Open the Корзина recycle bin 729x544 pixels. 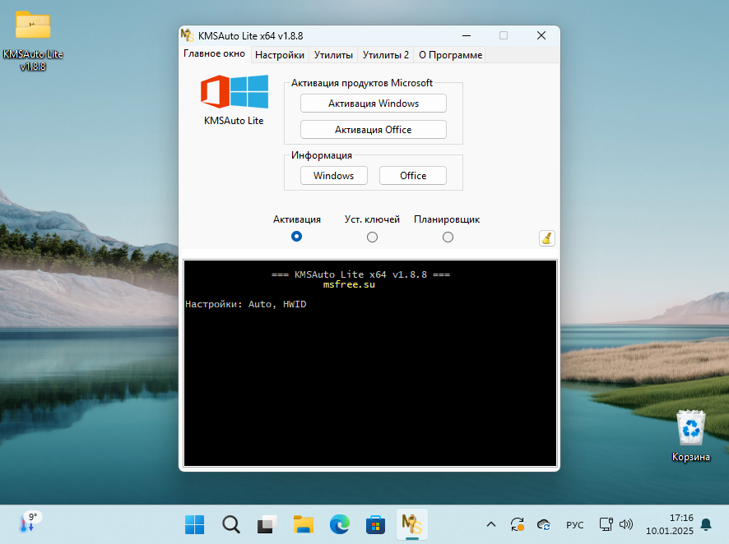click(x=690, y=427)
